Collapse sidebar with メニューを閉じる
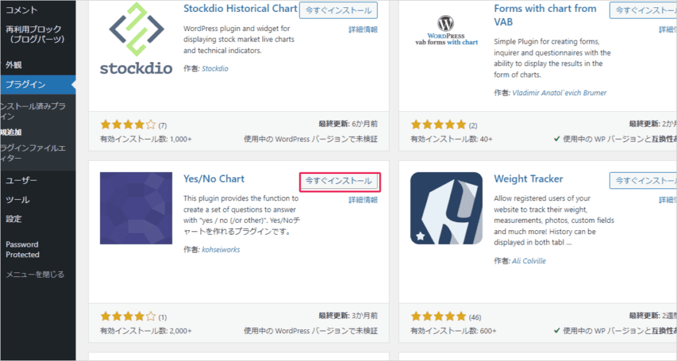 35,274
